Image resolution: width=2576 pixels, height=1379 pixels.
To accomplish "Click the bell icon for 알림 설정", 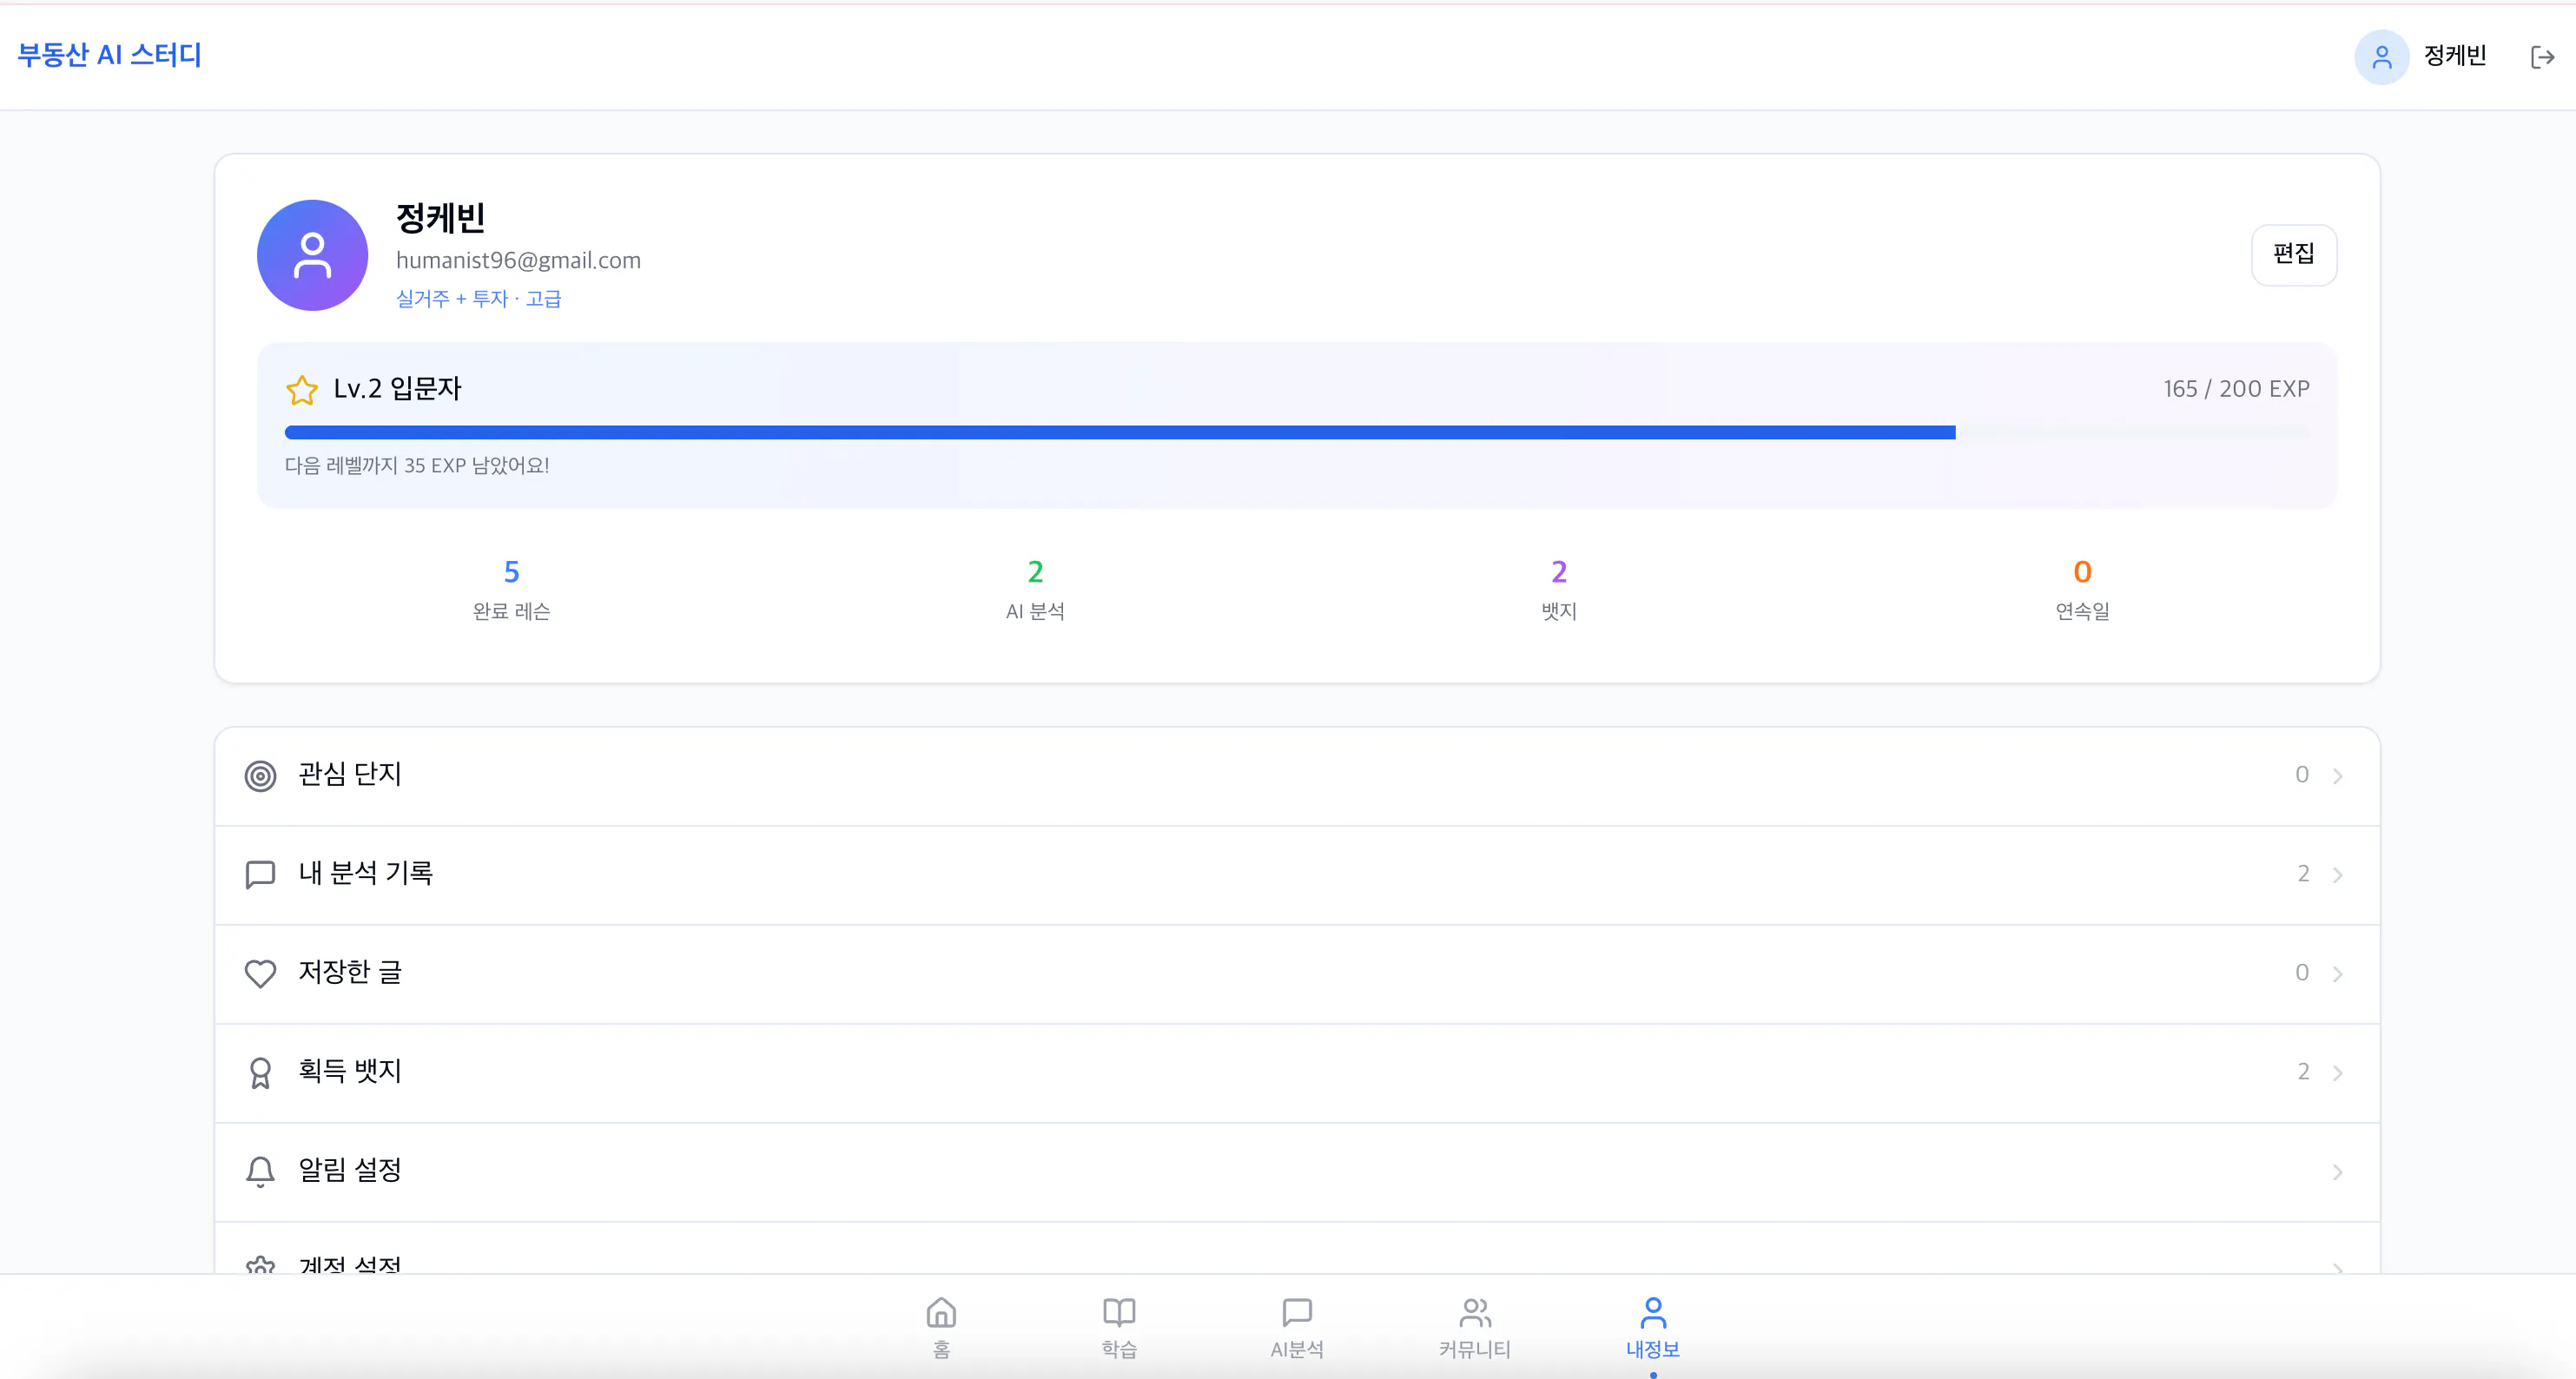I will click(x=260, y=1171).
